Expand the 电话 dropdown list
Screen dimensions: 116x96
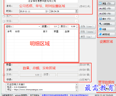point(77,21)
